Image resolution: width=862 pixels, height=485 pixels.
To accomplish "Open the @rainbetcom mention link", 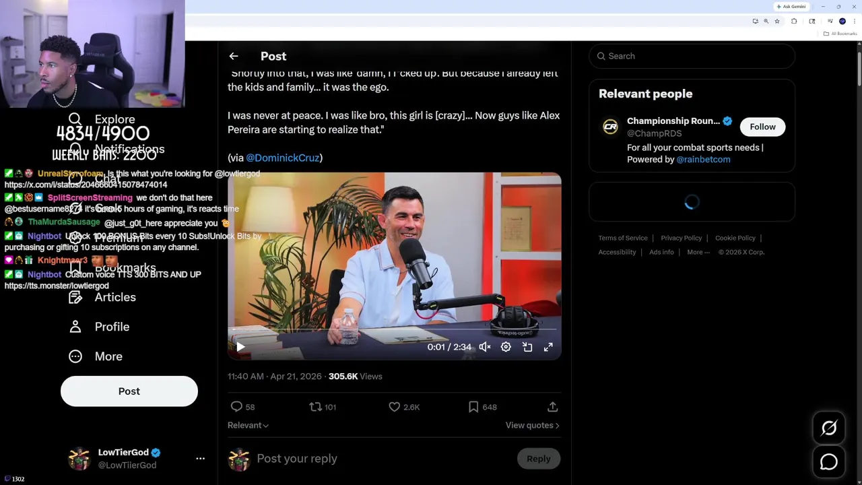I will point(703,160).
